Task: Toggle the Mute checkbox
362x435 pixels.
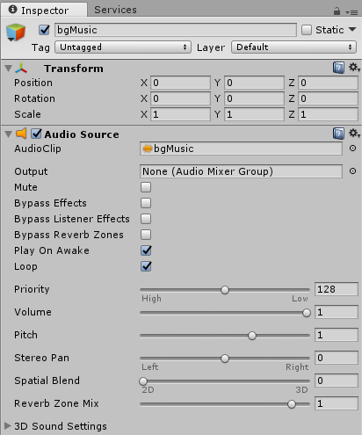Action: 146,187
